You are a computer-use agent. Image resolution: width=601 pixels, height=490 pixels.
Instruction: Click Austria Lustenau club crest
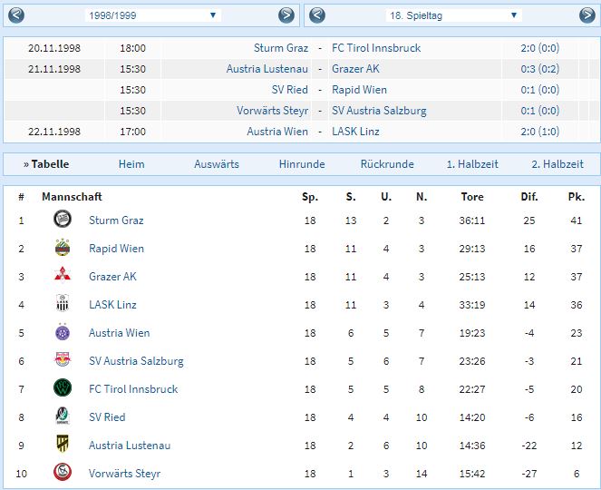coord(63,444)
